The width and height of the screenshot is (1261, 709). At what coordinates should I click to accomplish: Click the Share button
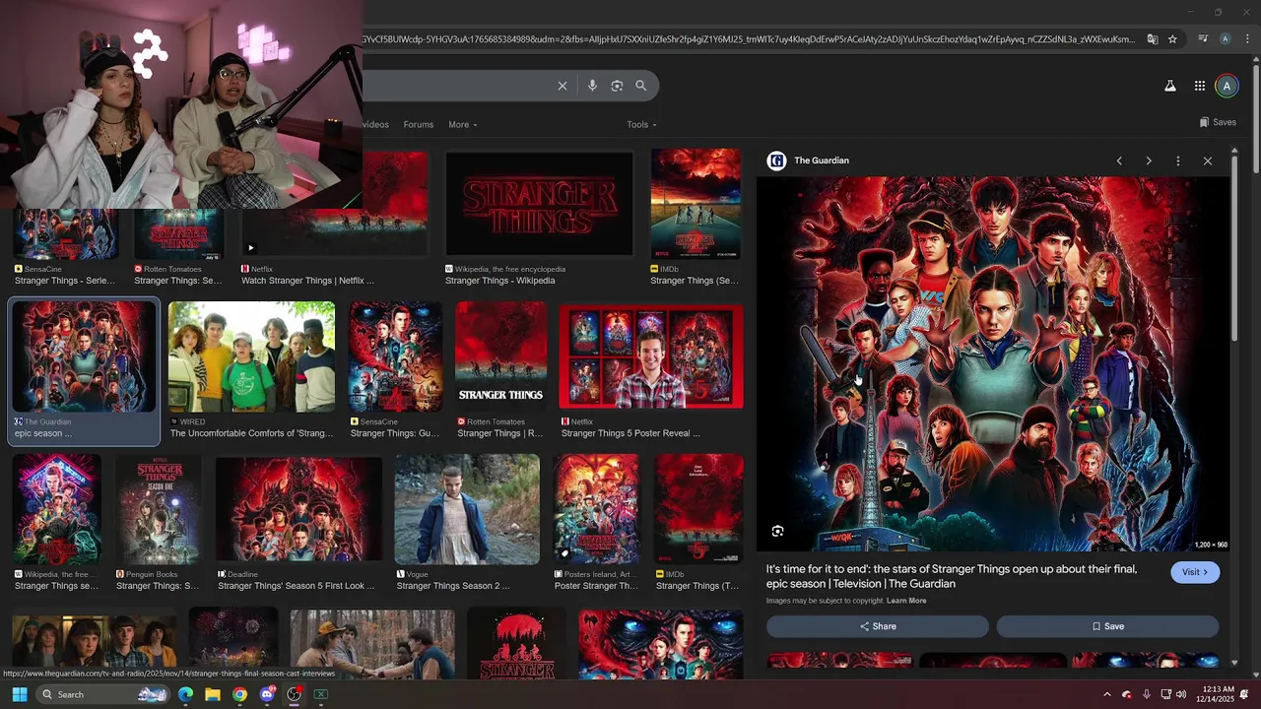(x=878, y=626)
